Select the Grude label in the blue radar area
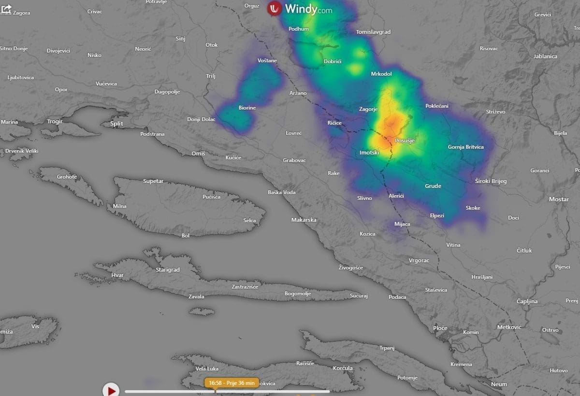The image size is (580, 396). tap(433, 186)
